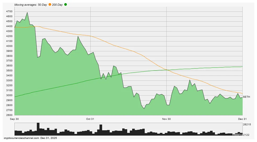This screenshot has width=257, height=142.
Task: Click the green 200 Day legend dot
Action: click(x=66, y=5)
